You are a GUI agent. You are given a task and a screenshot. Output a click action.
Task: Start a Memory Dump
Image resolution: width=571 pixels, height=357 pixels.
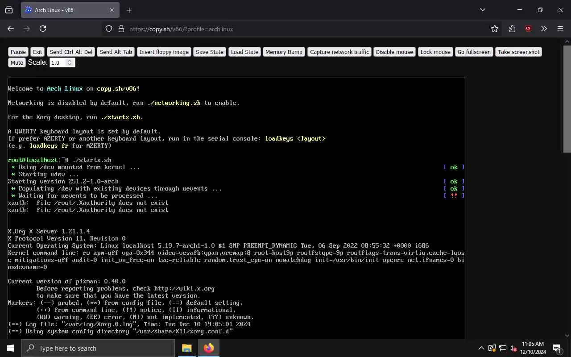coord(284,52)
